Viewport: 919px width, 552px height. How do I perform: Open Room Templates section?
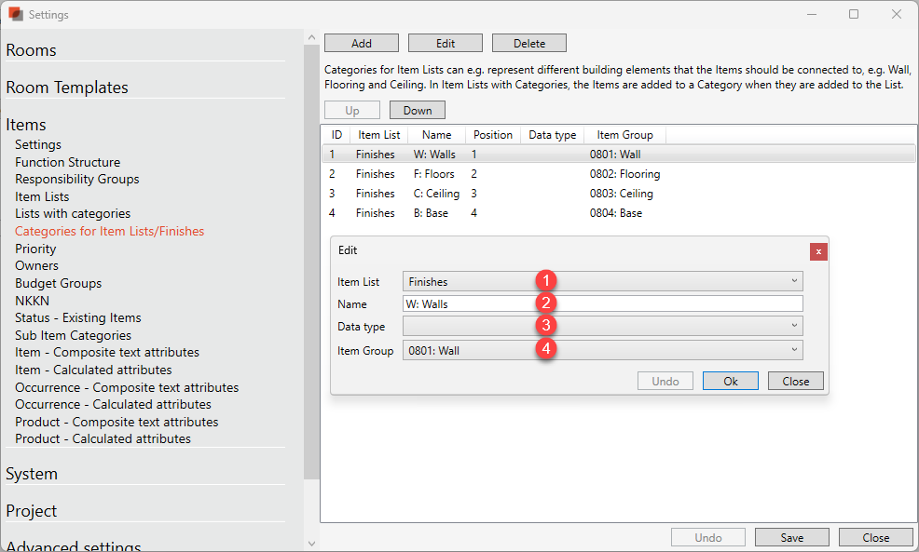(x=67, y=88)
